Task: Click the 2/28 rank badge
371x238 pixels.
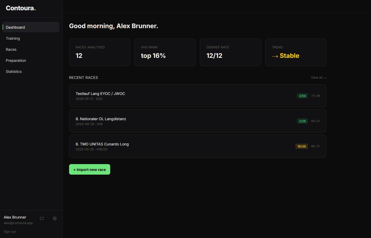Action: point(302,121)
